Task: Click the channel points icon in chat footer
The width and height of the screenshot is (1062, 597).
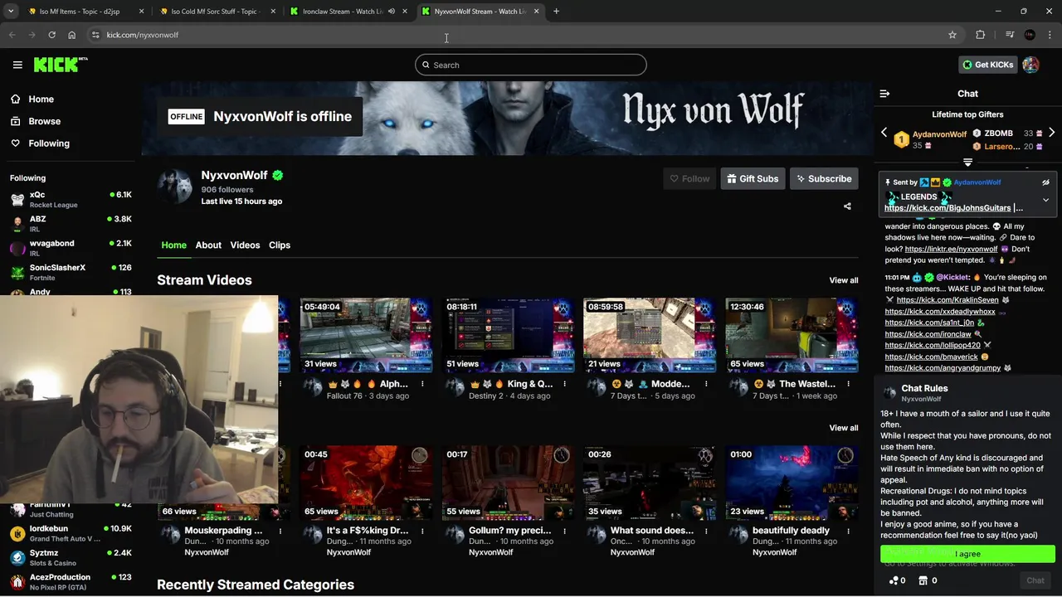Action: [897, 580]
